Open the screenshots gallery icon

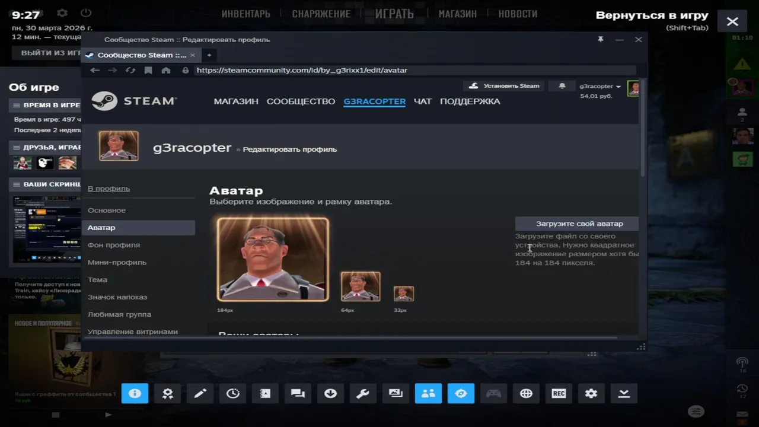point(396,393)
